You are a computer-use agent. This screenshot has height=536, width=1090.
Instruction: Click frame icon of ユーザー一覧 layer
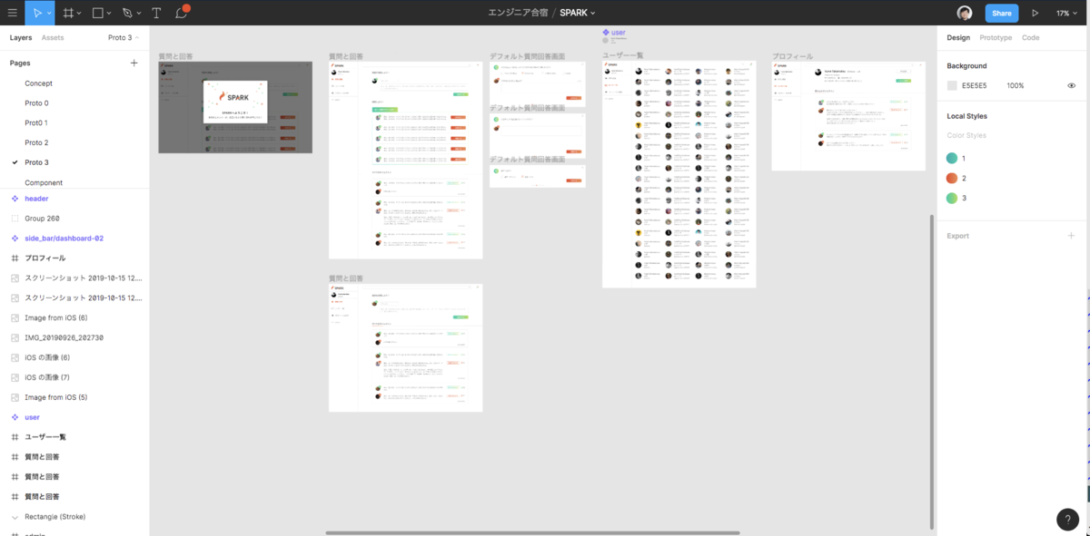pos(15,437)
